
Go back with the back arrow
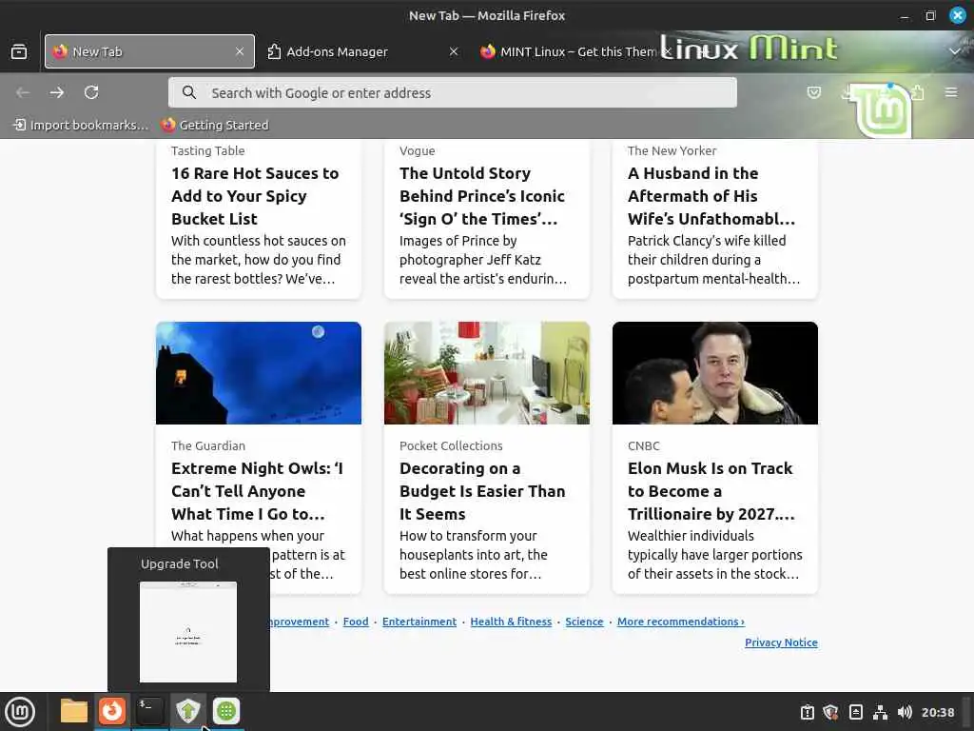23,92
